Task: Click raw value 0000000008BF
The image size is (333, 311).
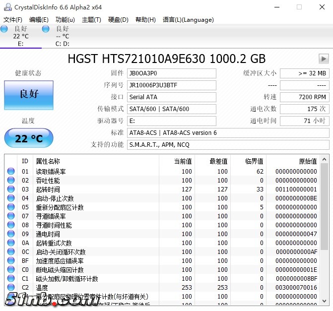Action: point(296,278)
